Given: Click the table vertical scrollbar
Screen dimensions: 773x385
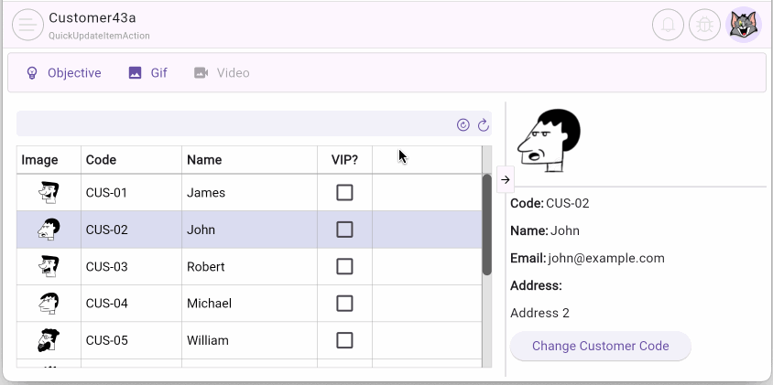Looking at the screenshot, I should coord(486,224).
